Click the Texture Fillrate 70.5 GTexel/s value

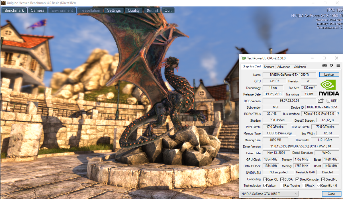[326, 127]
